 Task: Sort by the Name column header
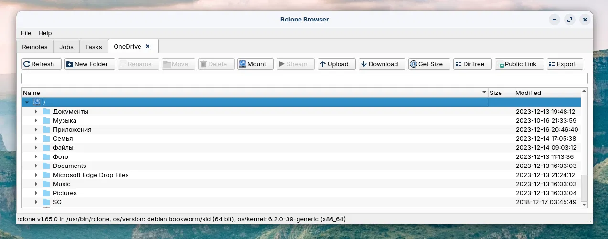pos(255,93)
